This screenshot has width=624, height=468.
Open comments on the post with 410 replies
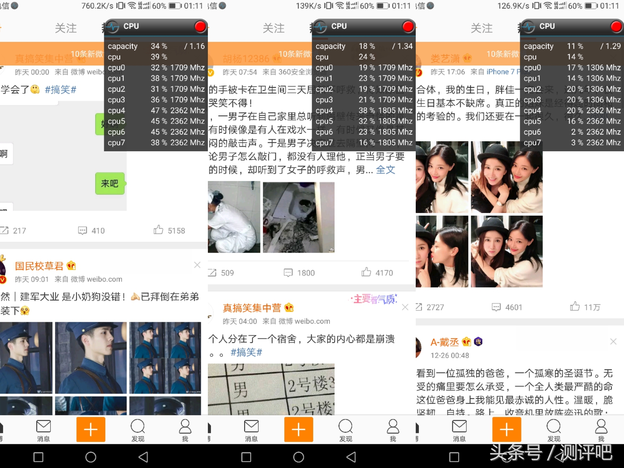point(90,230)
